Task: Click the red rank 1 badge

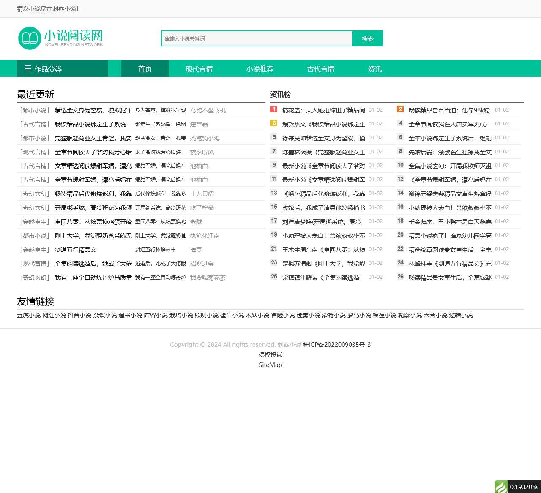Action: point(274,109)
